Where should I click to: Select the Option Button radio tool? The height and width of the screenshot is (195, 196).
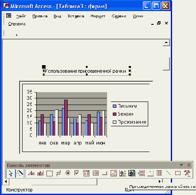[68, 173]
